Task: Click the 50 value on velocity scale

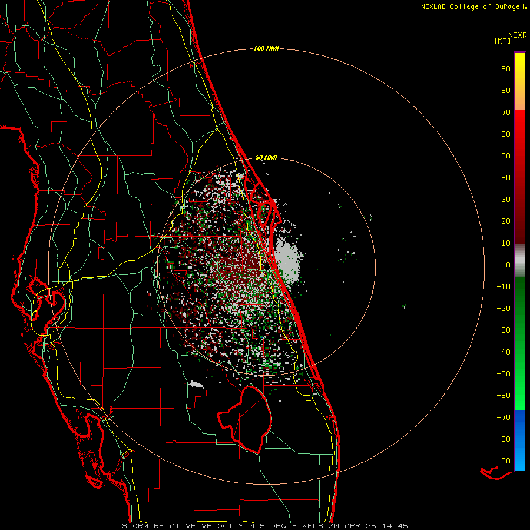Action: [506, 156]
